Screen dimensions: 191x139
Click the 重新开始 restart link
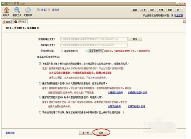10,133
